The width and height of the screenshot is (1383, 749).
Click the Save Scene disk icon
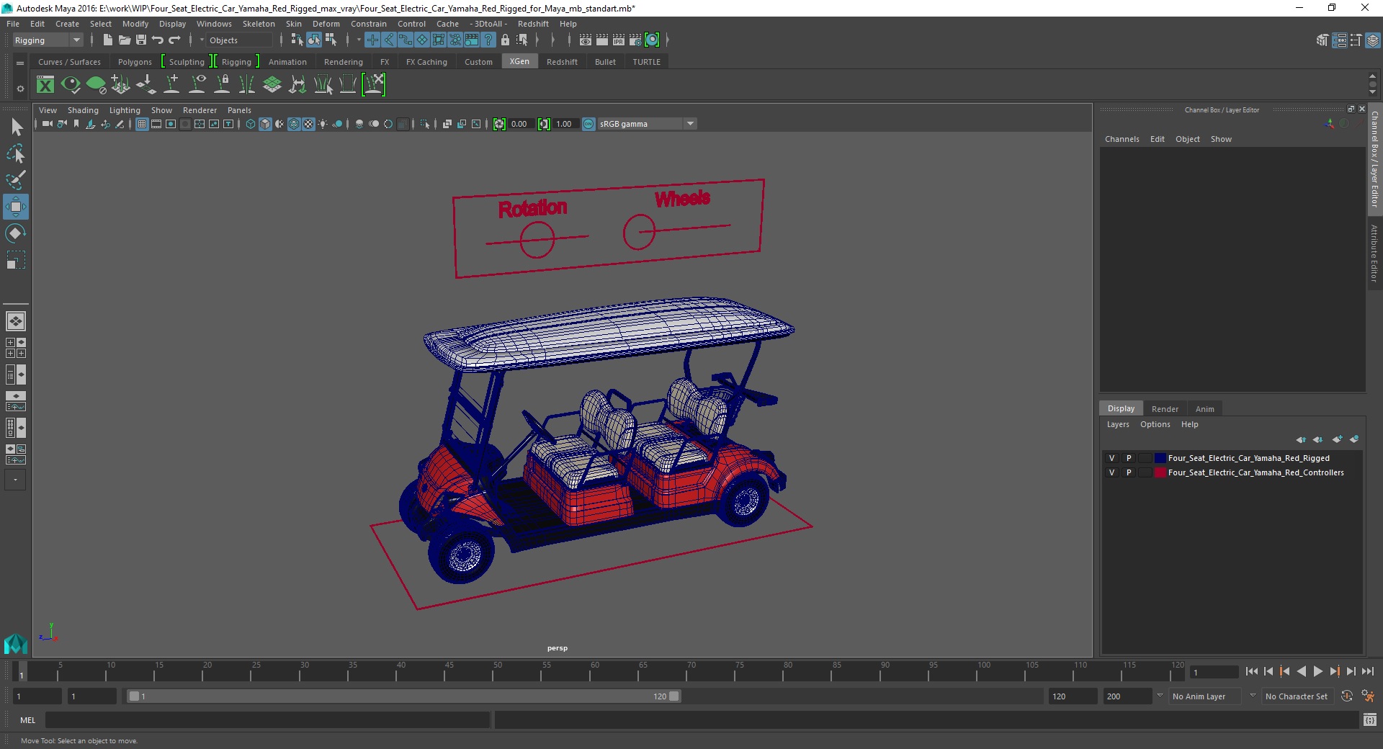point(141,40)
